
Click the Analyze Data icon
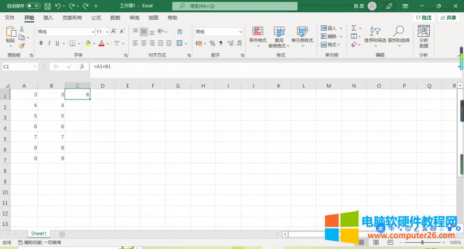424,31
